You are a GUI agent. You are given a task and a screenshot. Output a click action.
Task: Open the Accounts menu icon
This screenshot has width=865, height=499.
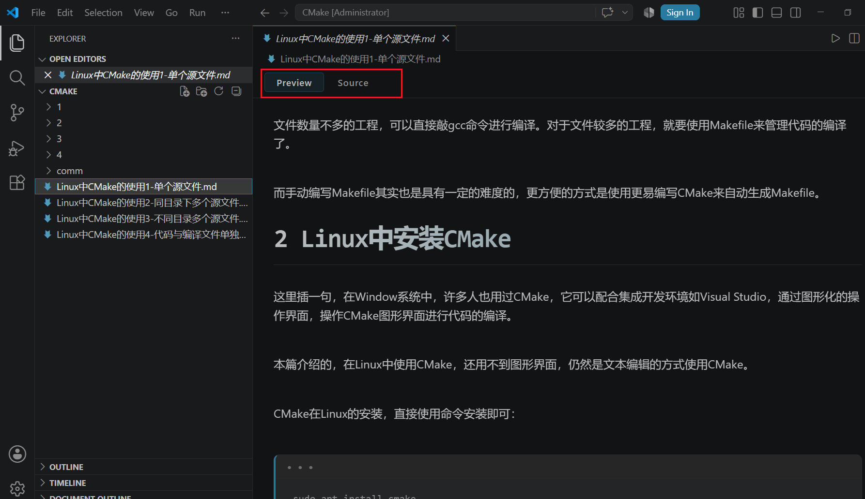tap(17, 454)
